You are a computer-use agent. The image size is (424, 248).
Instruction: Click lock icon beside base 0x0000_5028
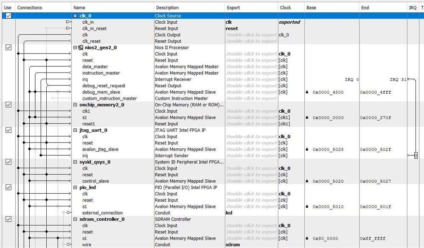pos(307,149)
